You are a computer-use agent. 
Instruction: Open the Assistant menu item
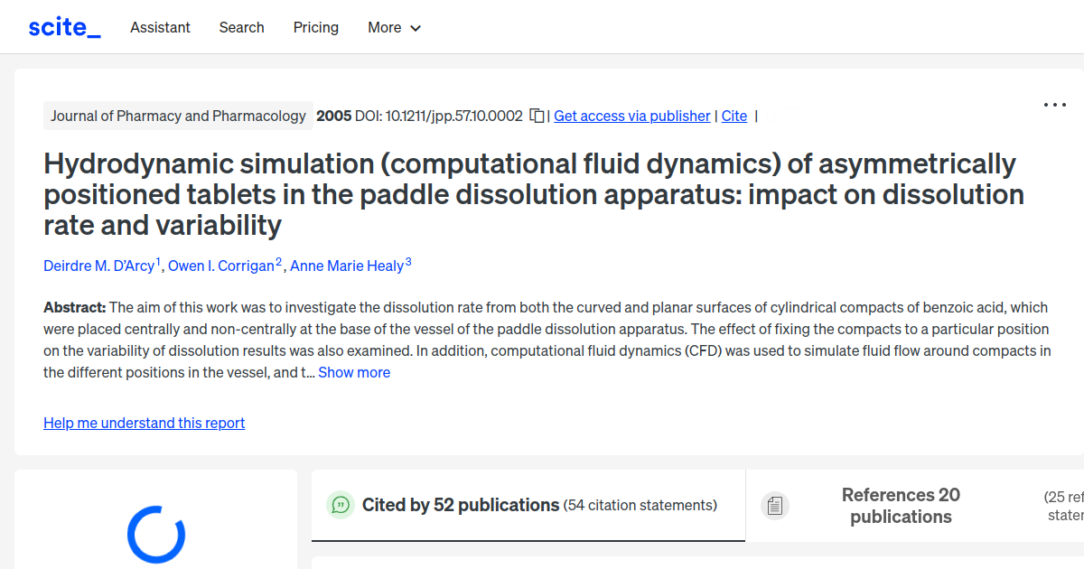click(x=160, y=27)
